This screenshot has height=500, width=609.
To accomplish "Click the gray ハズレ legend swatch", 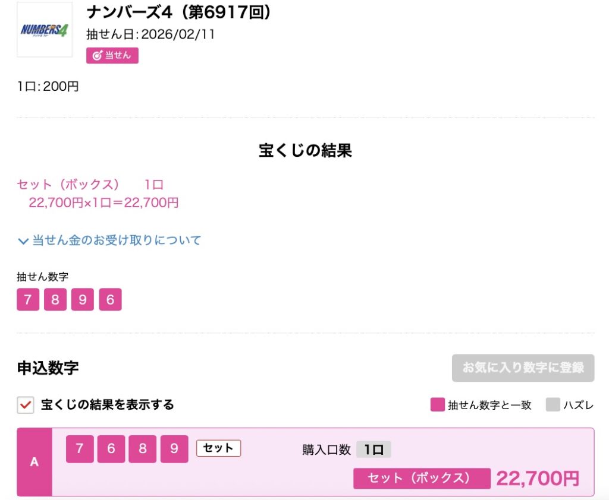I will click(x=553, y=405).
